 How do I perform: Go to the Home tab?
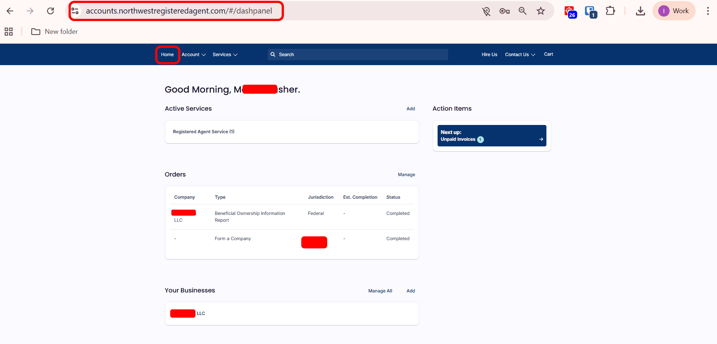coord(167,55)
